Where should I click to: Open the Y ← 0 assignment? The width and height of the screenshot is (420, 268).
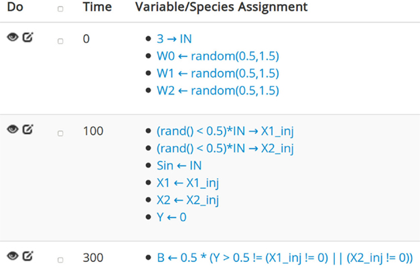pos(171,217)
